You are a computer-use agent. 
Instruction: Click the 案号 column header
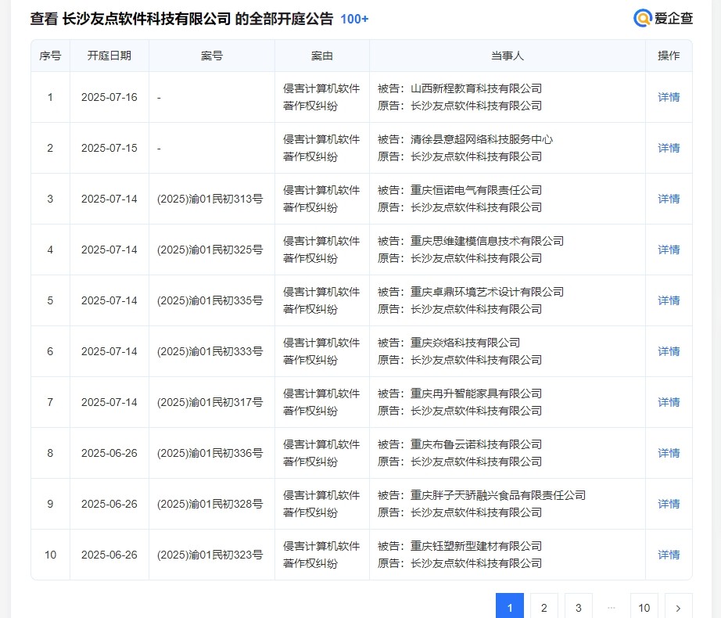pos(211,56)
